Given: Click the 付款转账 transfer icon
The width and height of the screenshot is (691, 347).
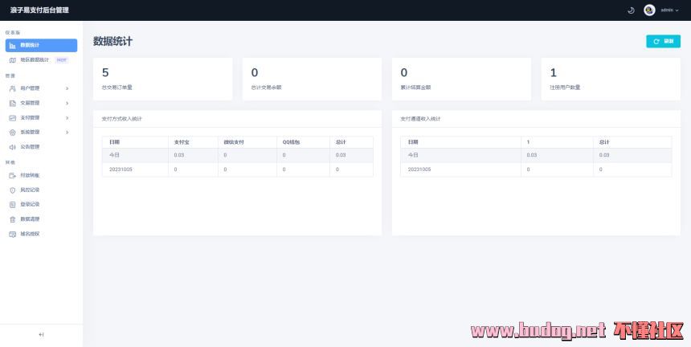Looking at the screenshot, I should (x=12, y=175).
